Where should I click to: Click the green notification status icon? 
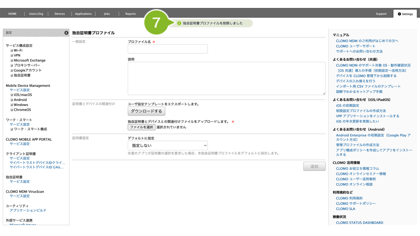click(x=179, y=23)
